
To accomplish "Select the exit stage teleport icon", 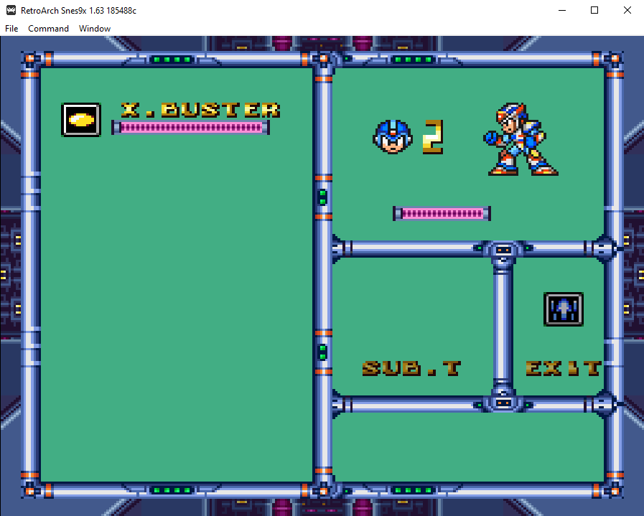I will 563,309.
